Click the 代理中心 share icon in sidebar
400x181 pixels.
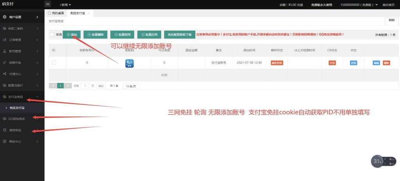(4, 74)
